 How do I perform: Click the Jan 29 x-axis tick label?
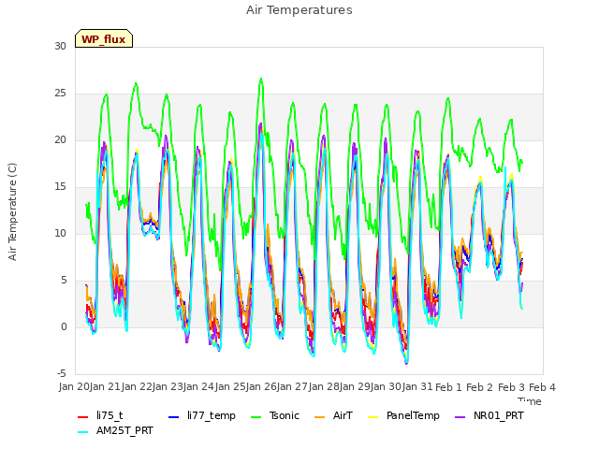[355, 387]
